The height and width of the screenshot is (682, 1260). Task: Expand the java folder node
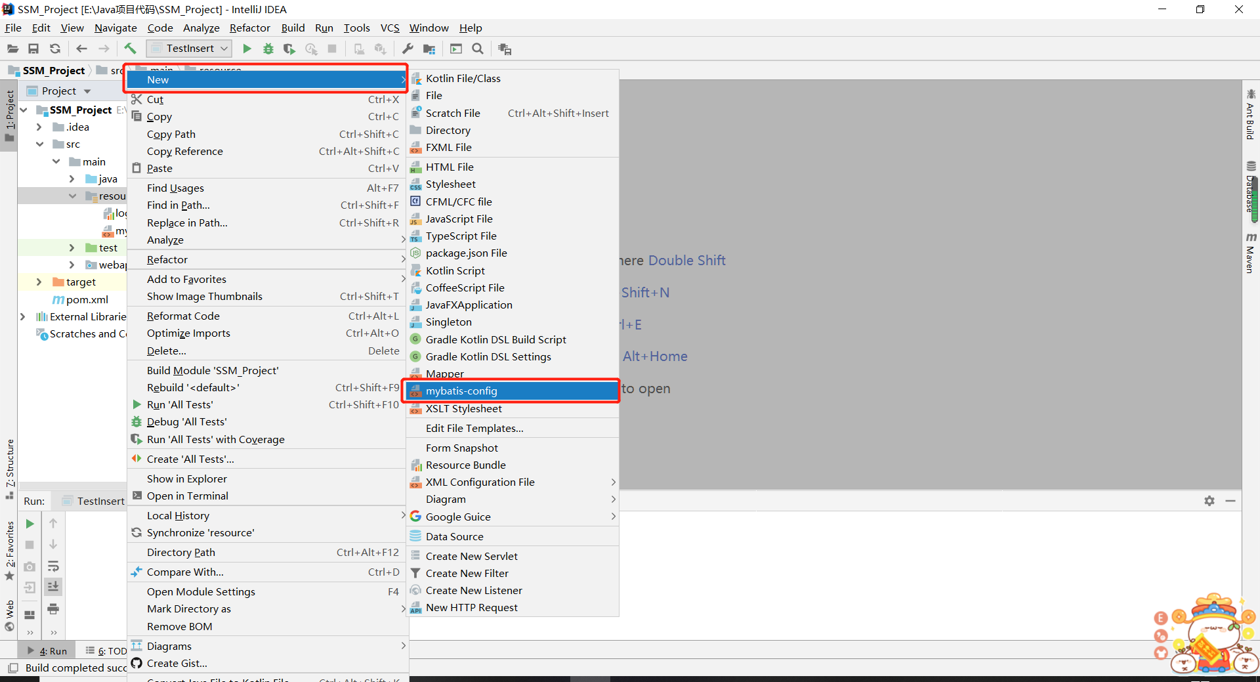pos(72,179)
